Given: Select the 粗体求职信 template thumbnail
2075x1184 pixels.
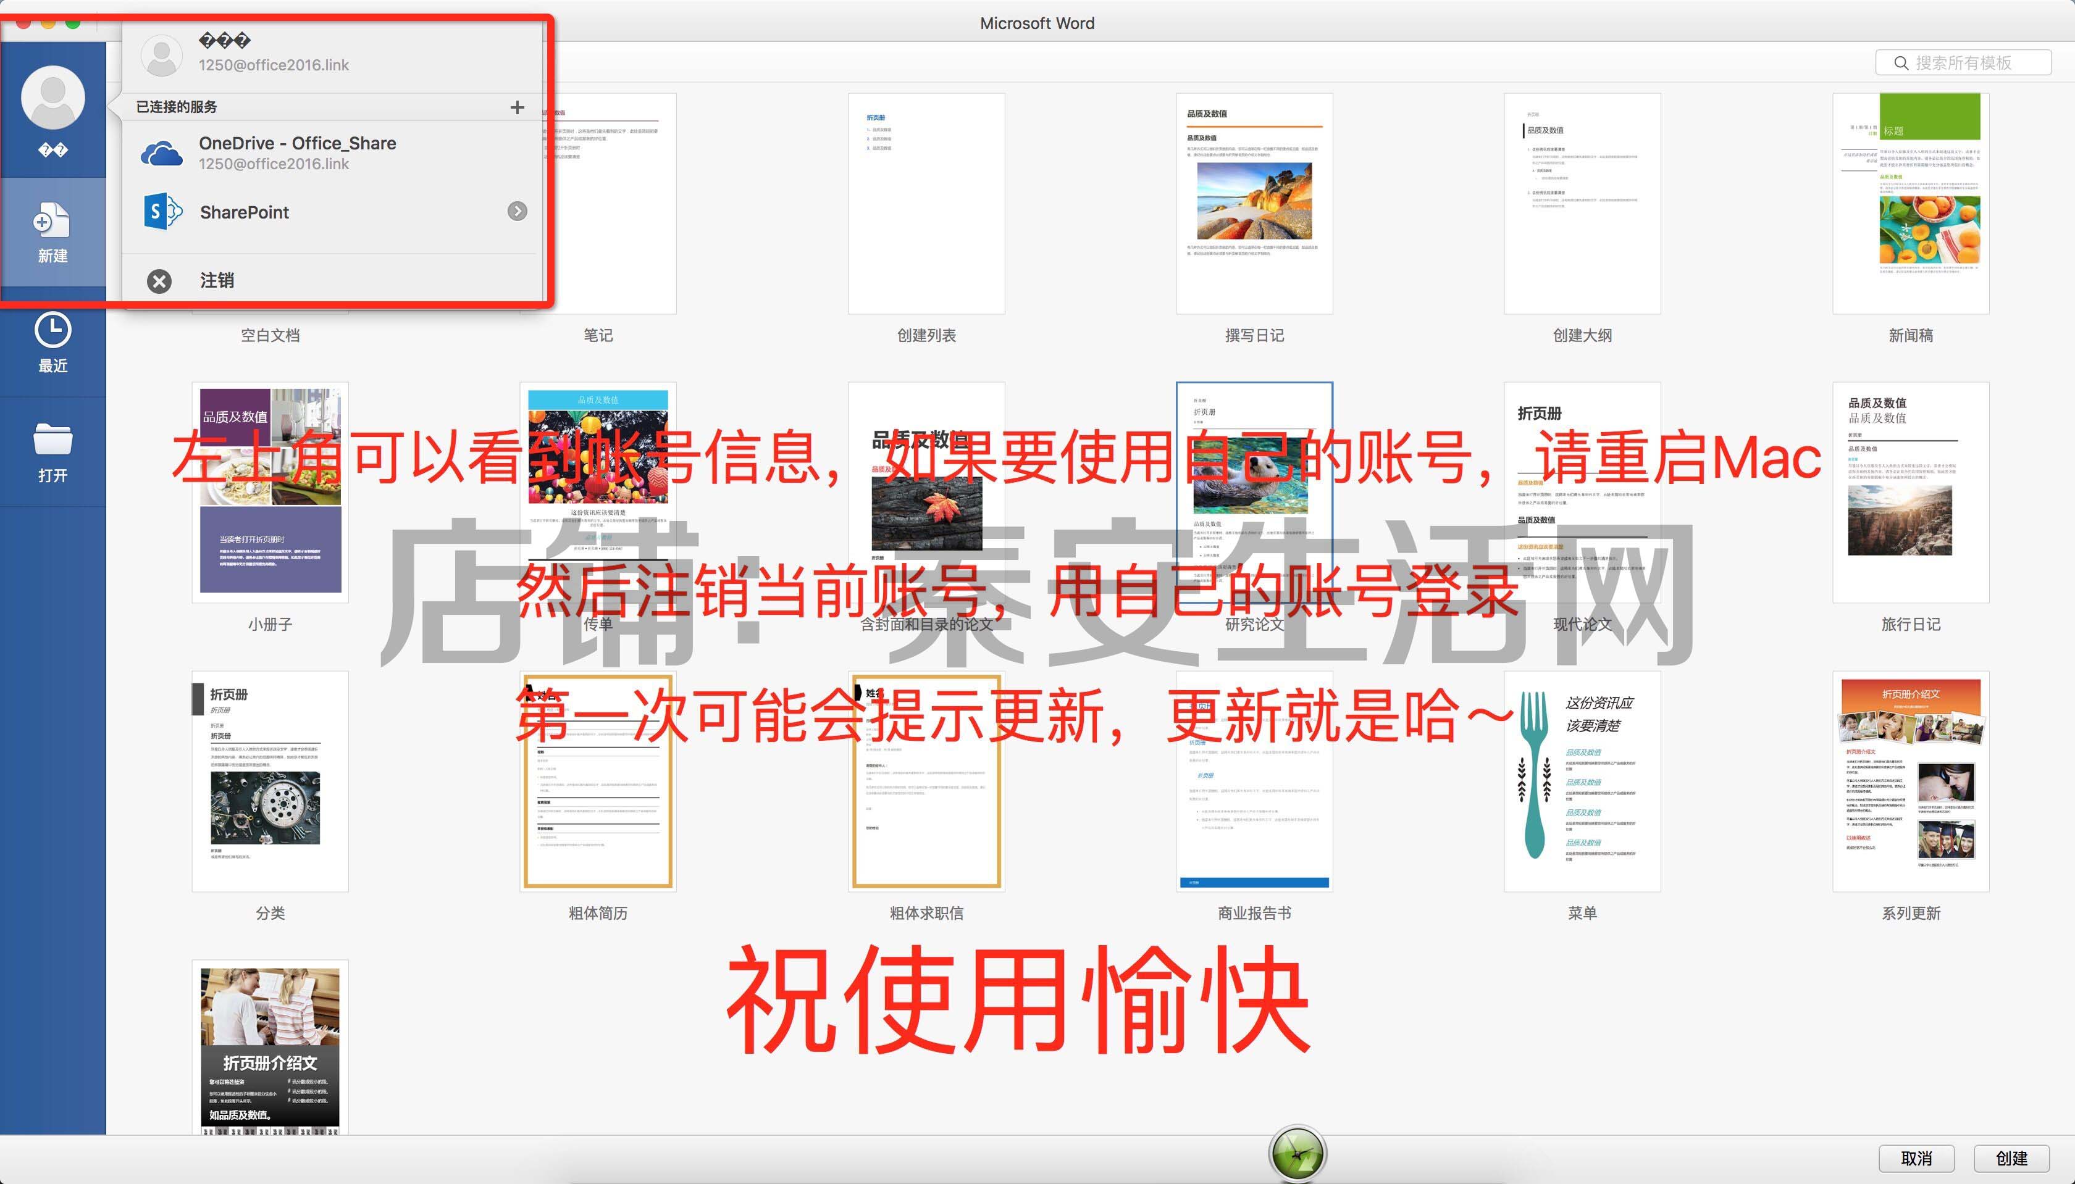Looking at the screenshot, I should coord(926,781).
